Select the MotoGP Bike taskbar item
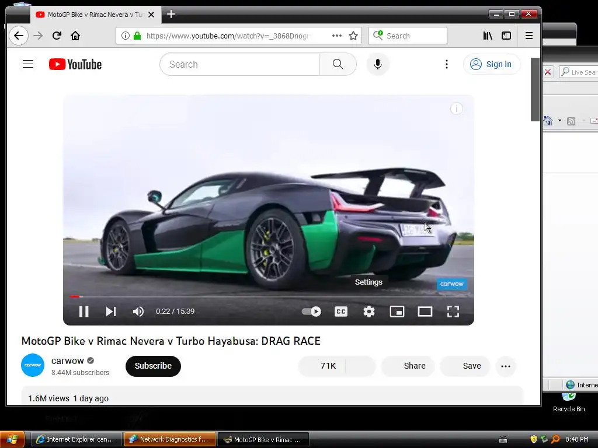598x448 pixels. 263,439
